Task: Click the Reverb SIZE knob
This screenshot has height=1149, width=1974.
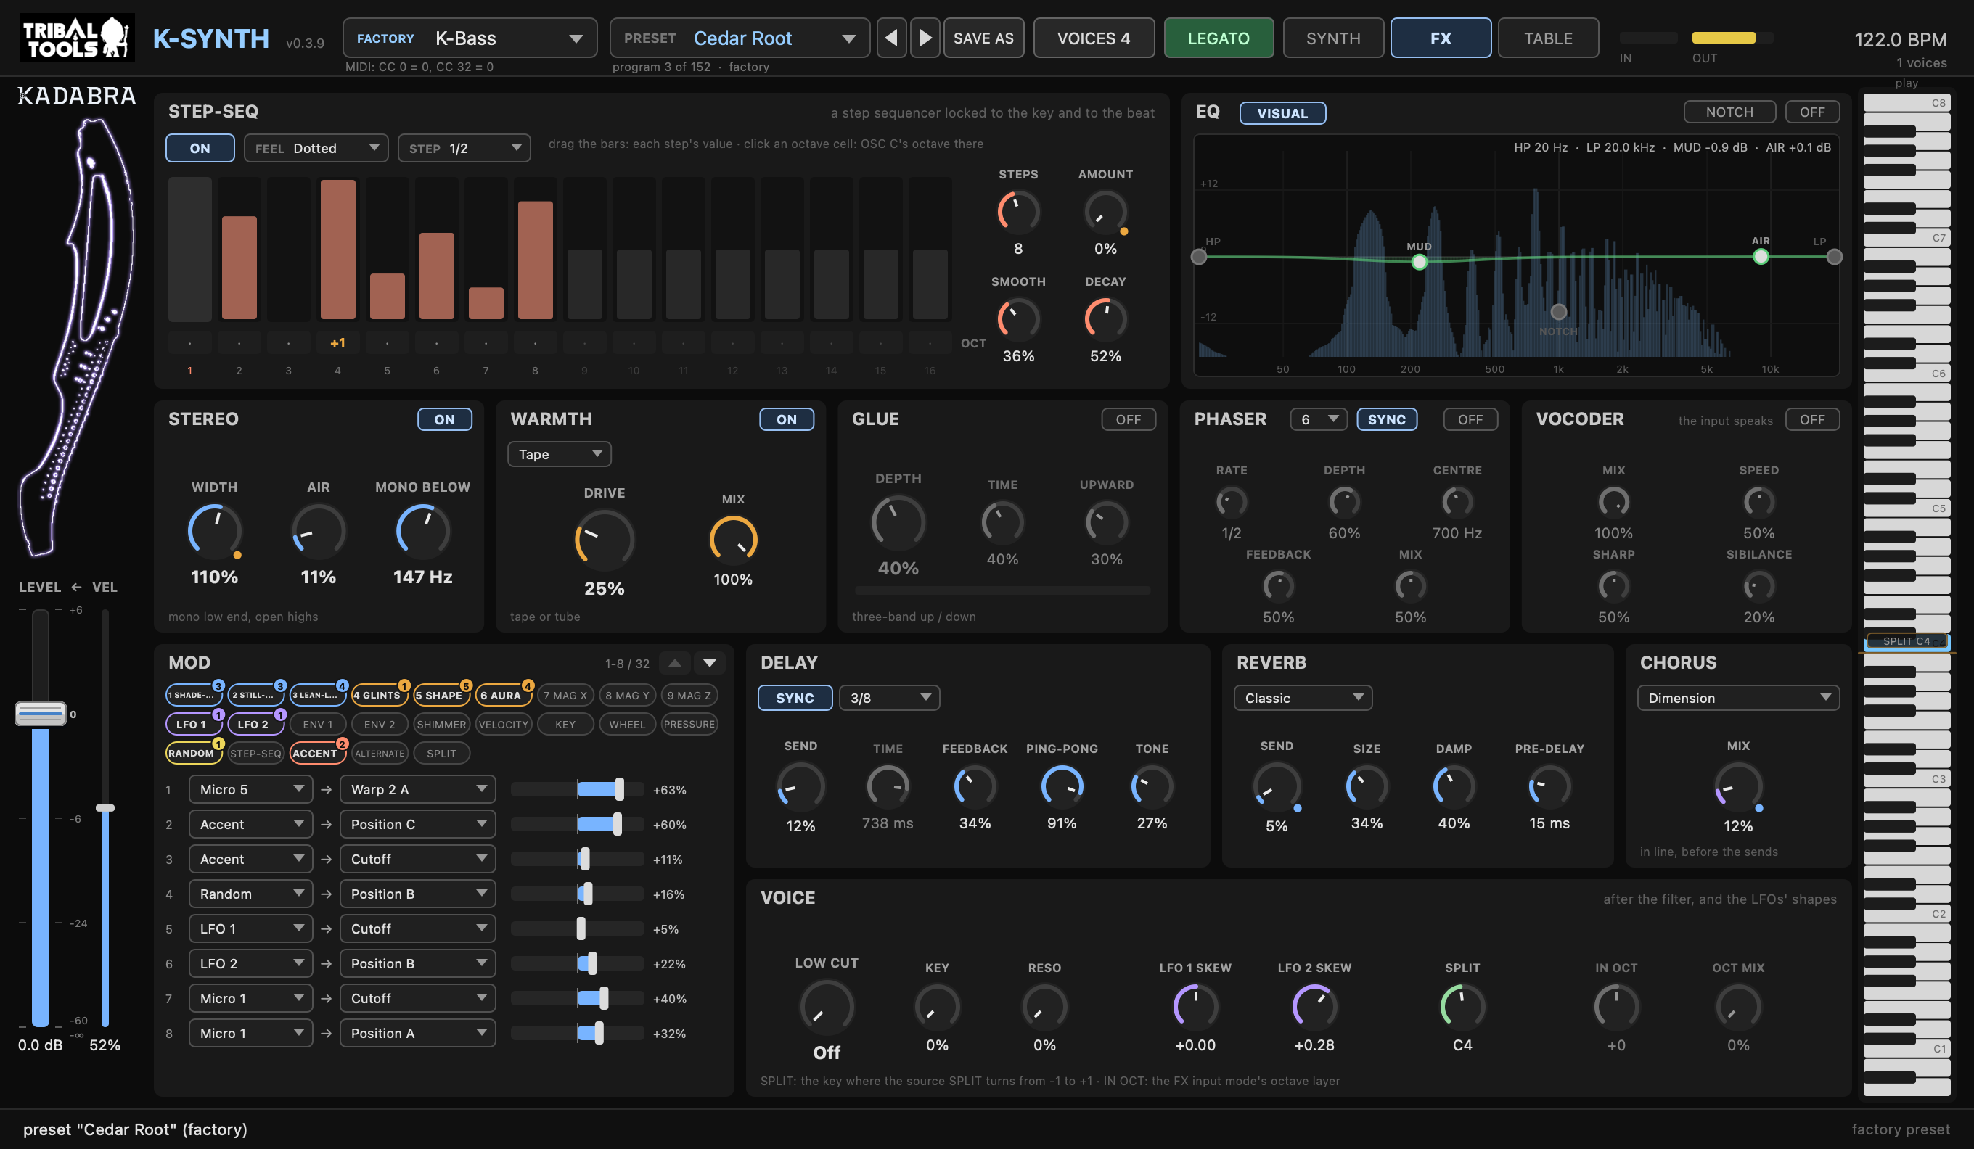Action: coord(1366,786)
